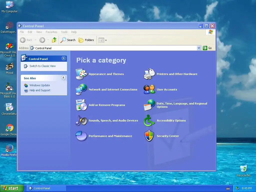Click Printers and Other Hardware text link

tap(177, 74)
